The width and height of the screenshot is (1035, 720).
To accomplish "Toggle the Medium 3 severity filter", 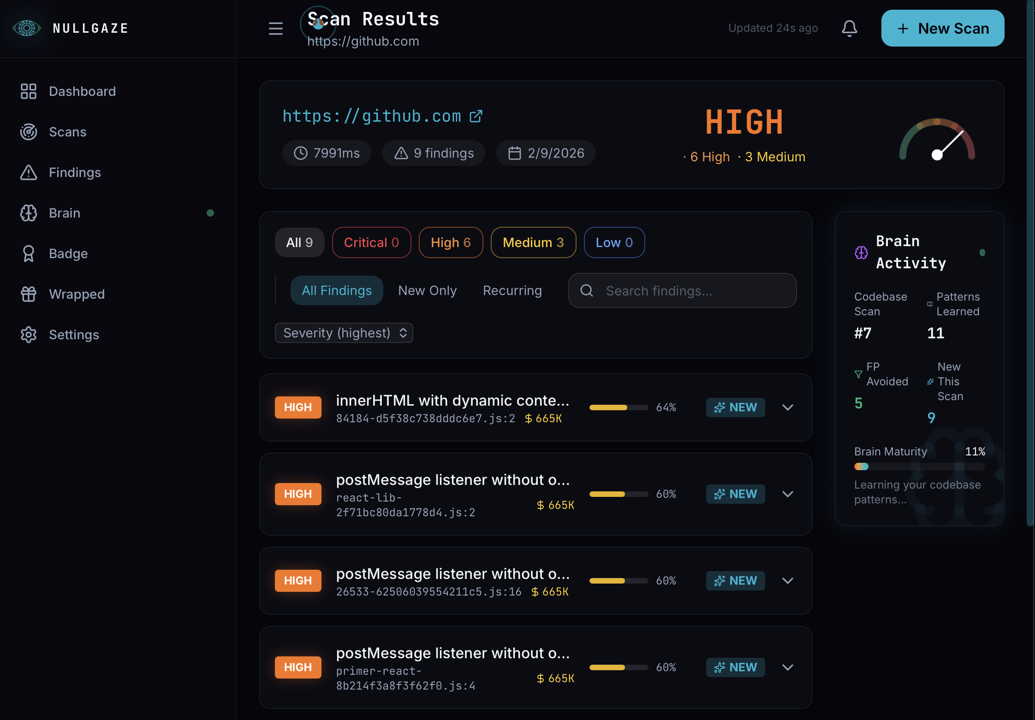I will (x=533, y=242).
